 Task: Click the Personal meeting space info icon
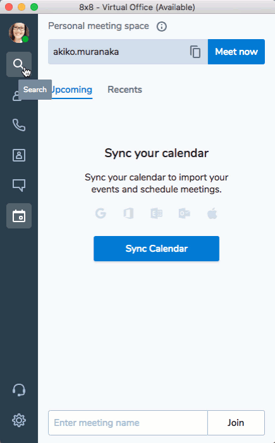point(162,27)
